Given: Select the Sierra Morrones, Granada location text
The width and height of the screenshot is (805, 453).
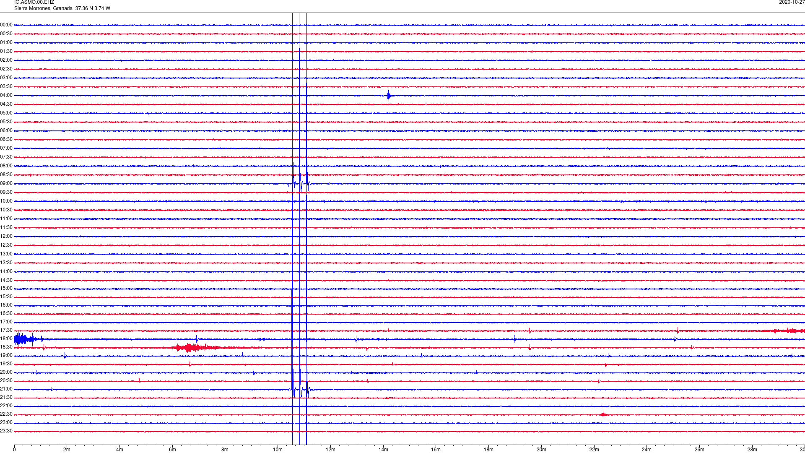Looking at the screenshot, I should pyautogui.click(x=43, y=8).
